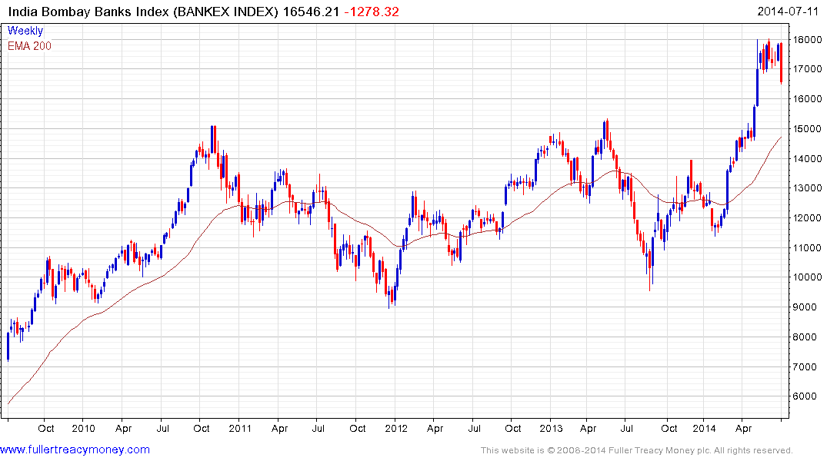
Task: Click the -1278.32 change value
Action: pos(372,12)
